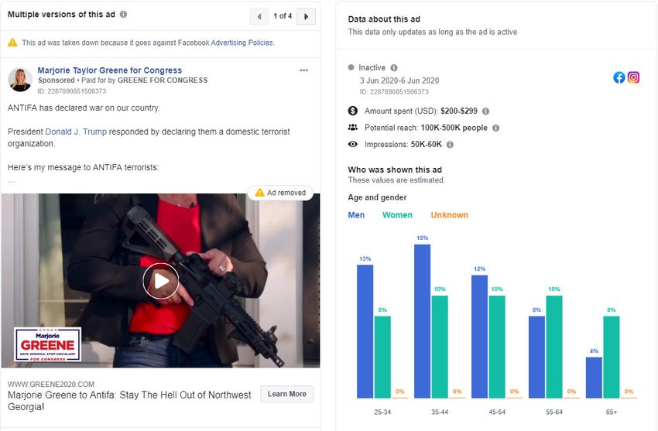The height and width of the screenshot is (431, 658).
Task: Play the ad video
Action: pyautogui.click(x=161, y=281)
